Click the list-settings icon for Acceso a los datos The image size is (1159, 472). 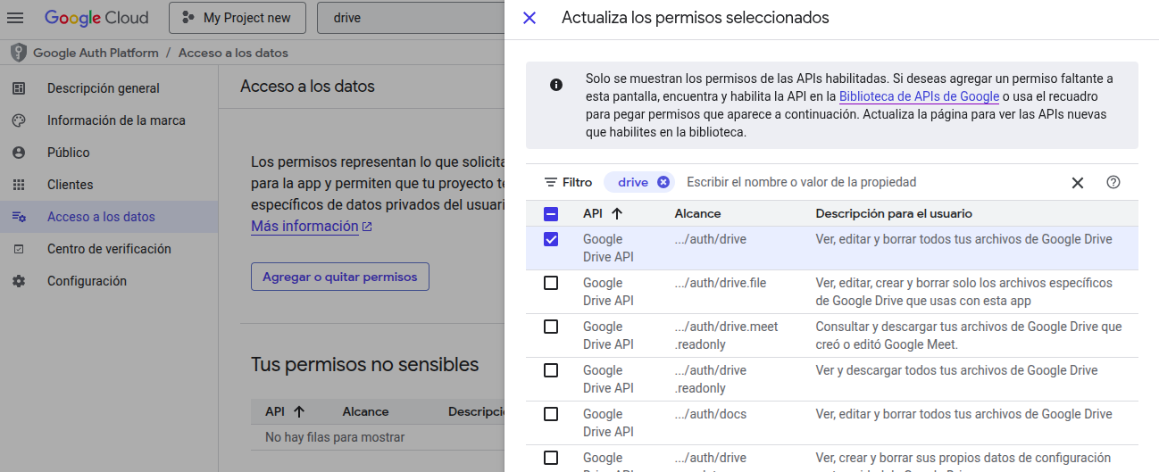[19, 217]
